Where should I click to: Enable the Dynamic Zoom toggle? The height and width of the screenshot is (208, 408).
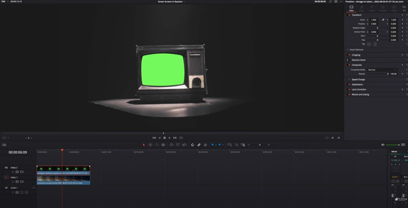pos(348,60)
